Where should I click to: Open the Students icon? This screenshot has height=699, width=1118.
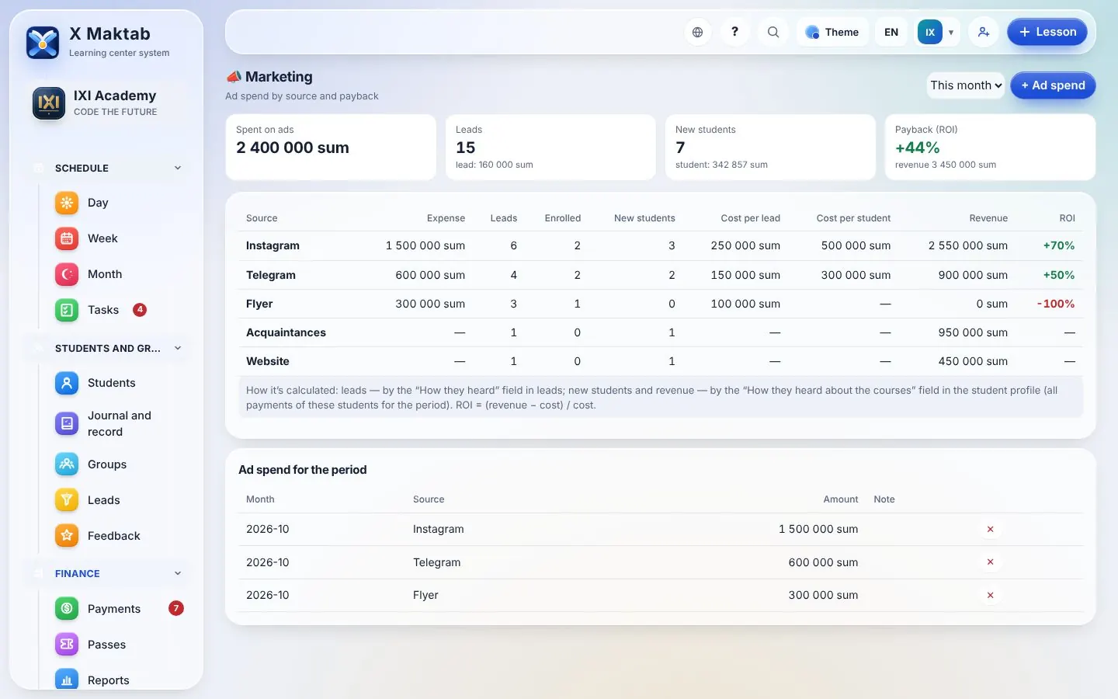(x=67, y=383)
